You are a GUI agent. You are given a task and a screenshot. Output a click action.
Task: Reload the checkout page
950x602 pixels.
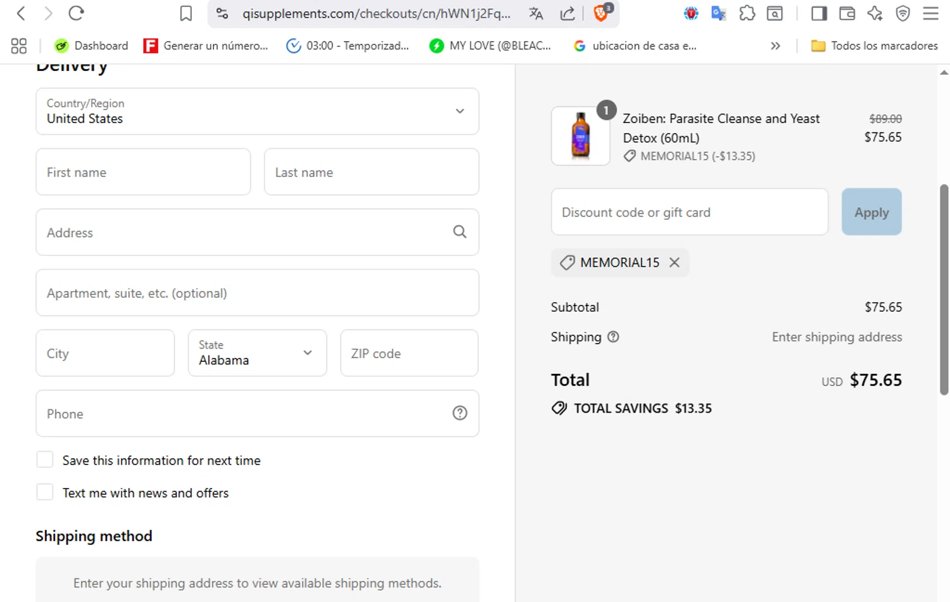(x=76, y=13)
